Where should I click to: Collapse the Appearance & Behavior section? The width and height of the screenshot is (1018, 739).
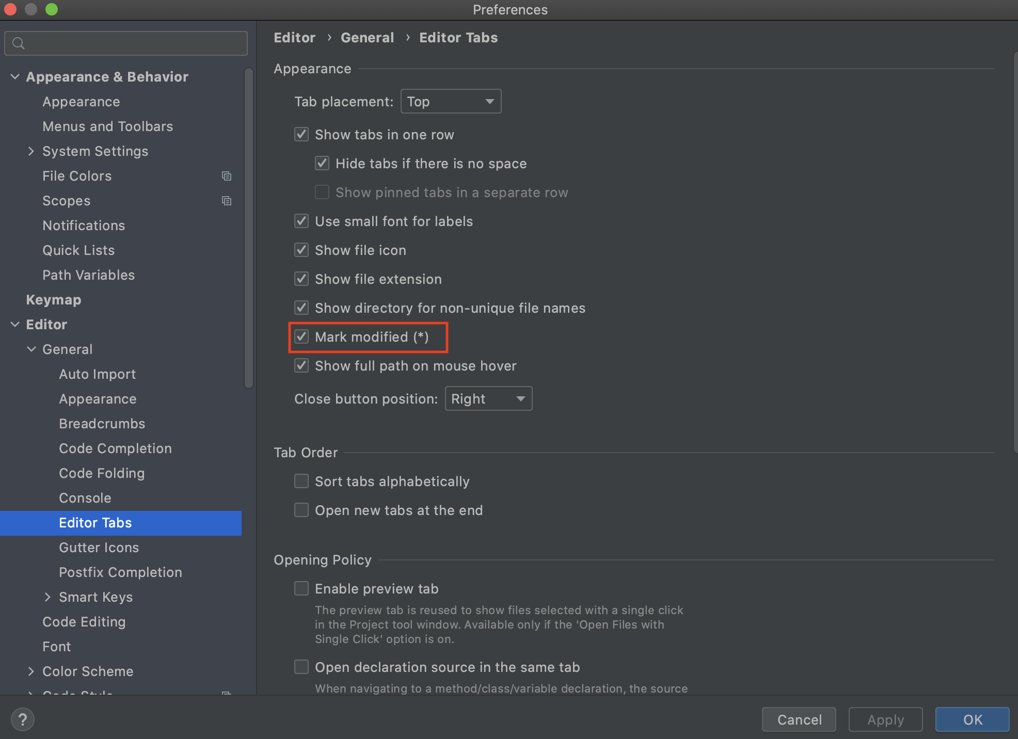(15, 77)
